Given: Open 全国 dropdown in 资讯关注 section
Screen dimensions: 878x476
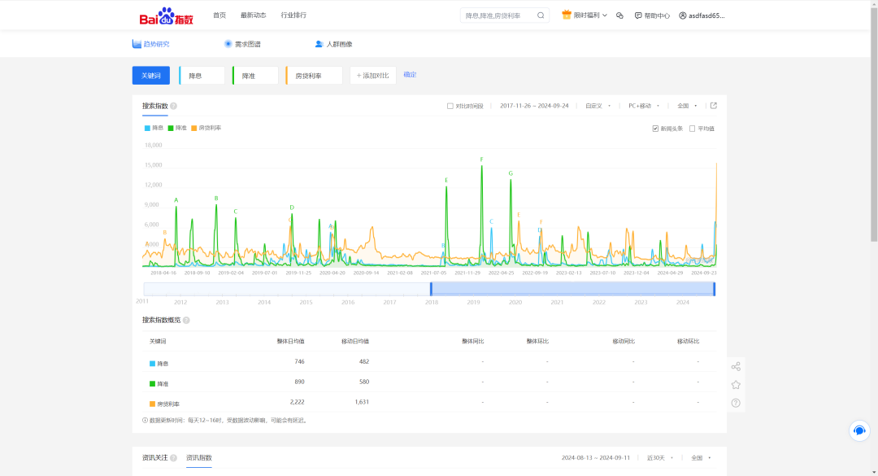Looking at the screenshot, I should pyautogui.click(x=701, y=458).
